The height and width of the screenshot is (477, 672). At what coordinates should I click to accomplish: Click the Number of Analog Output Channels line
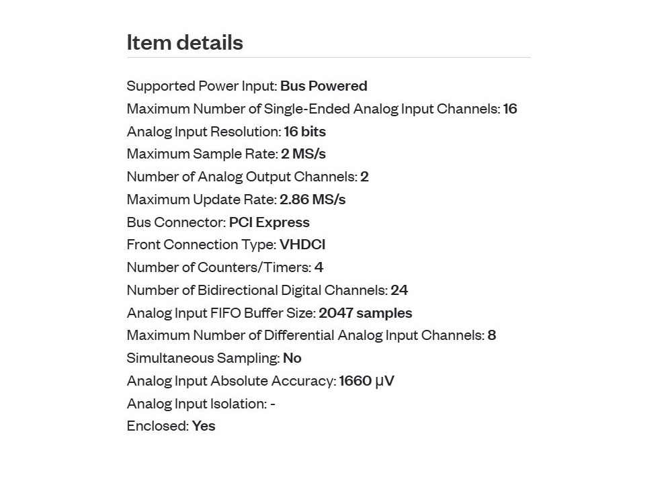coord(248,177)
